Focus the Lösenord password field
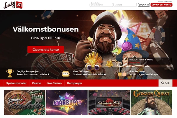The height and width of the screenshot is (118, 177). [125, 5]
